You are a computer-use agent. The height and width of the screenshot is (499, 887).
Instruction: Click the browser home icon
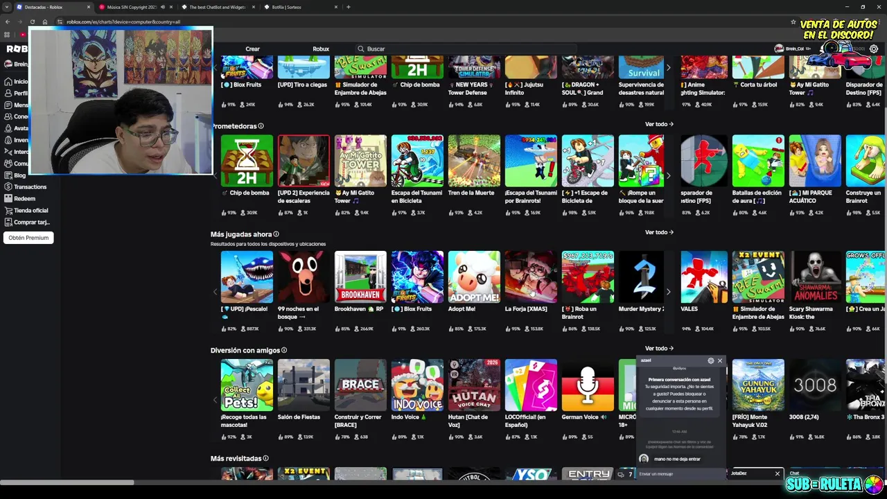[x=45, y=21]
